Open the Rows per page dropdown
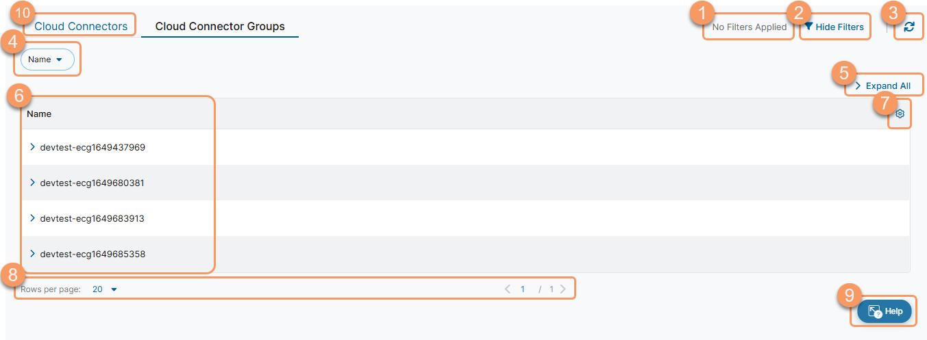 [x=105, y=289]
